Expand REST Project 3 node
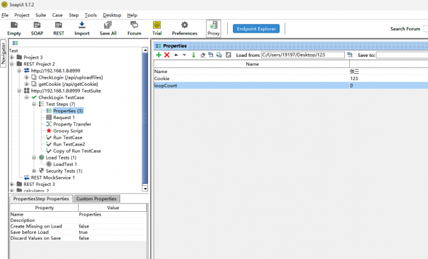The width and height of the screenshot is (428, 259). [x=12, y=185]
